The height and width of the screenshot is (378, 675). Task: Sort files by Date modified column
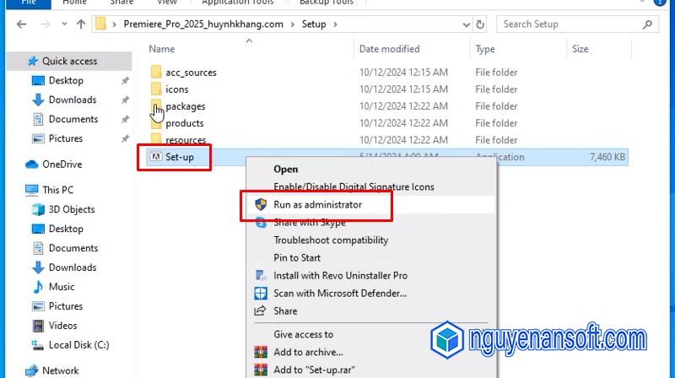[x=389, y=49]
